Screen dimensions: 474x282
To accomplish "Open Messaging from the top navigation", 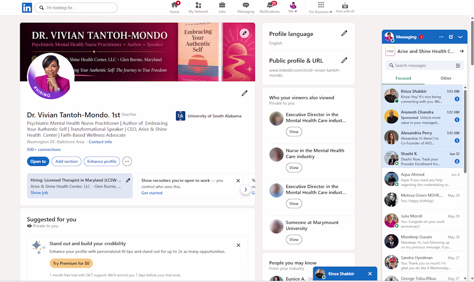I will click(246, 8).
